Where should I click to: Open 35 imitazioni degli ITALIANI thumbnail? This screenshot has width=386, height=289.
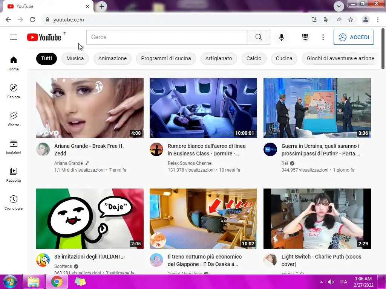(x=90, y=219)
